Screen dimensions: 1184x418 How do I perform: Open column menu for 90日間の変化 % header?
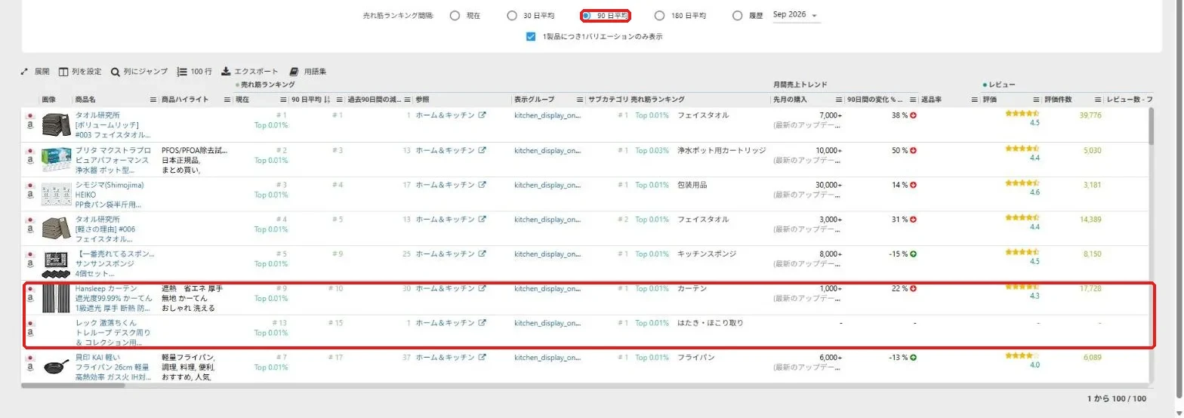pos(913,100)
